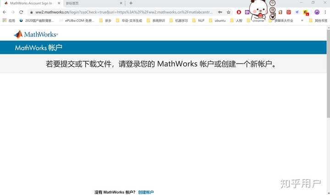Open the saved password key icon
Viewport: 330px width, 195px height.
coord(220,12)
